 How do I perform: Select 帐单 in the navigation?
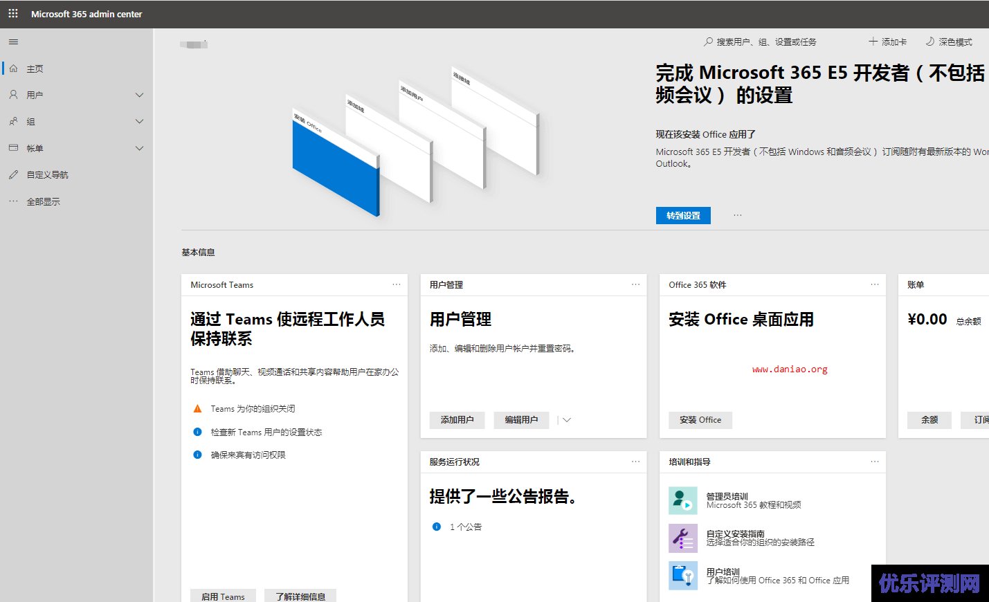(x=35, y=148)
